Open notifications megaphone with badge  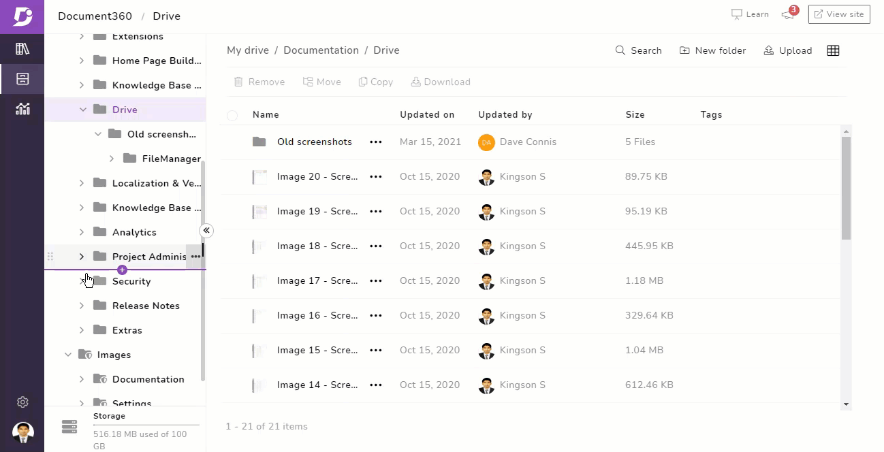789,14
